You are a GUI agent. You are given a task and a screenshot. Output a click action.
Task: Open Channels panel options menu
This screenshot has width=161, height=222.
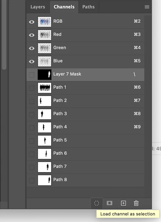click(147, 7)
